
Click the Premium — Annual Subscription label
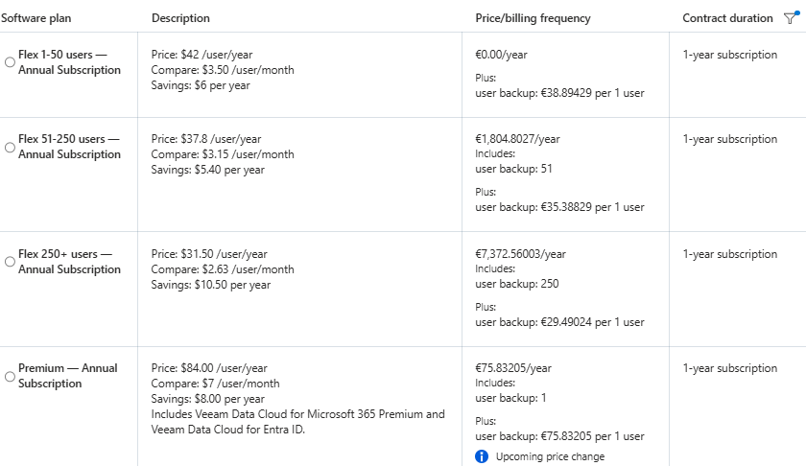(68, 376)
